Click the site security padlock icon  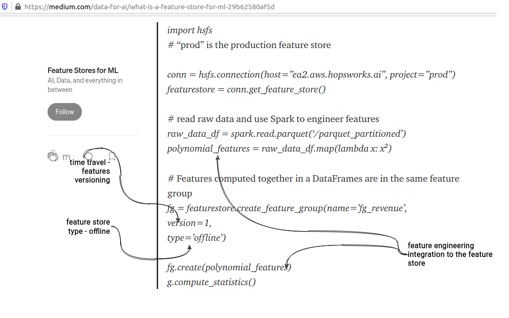[x=18, y=6]
